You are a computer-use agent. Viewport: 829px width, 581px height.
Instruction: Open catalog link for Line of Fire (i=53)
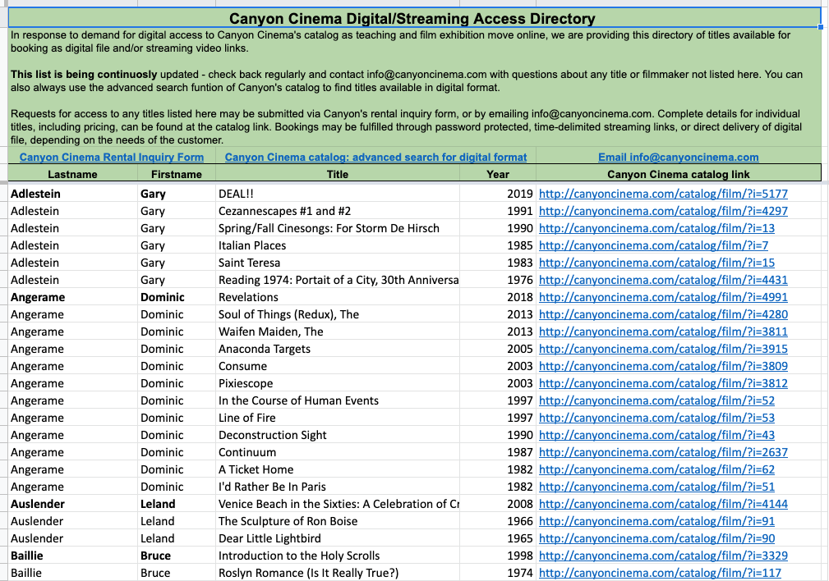click(656, 419)
